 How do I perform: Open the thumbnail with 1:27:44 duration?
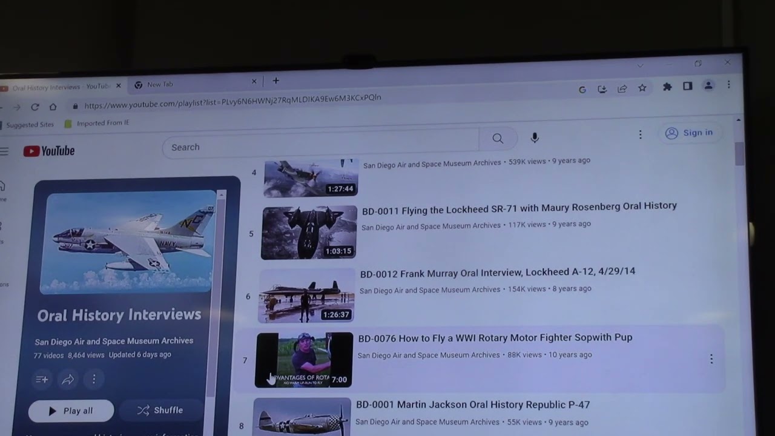coord(311,178)
